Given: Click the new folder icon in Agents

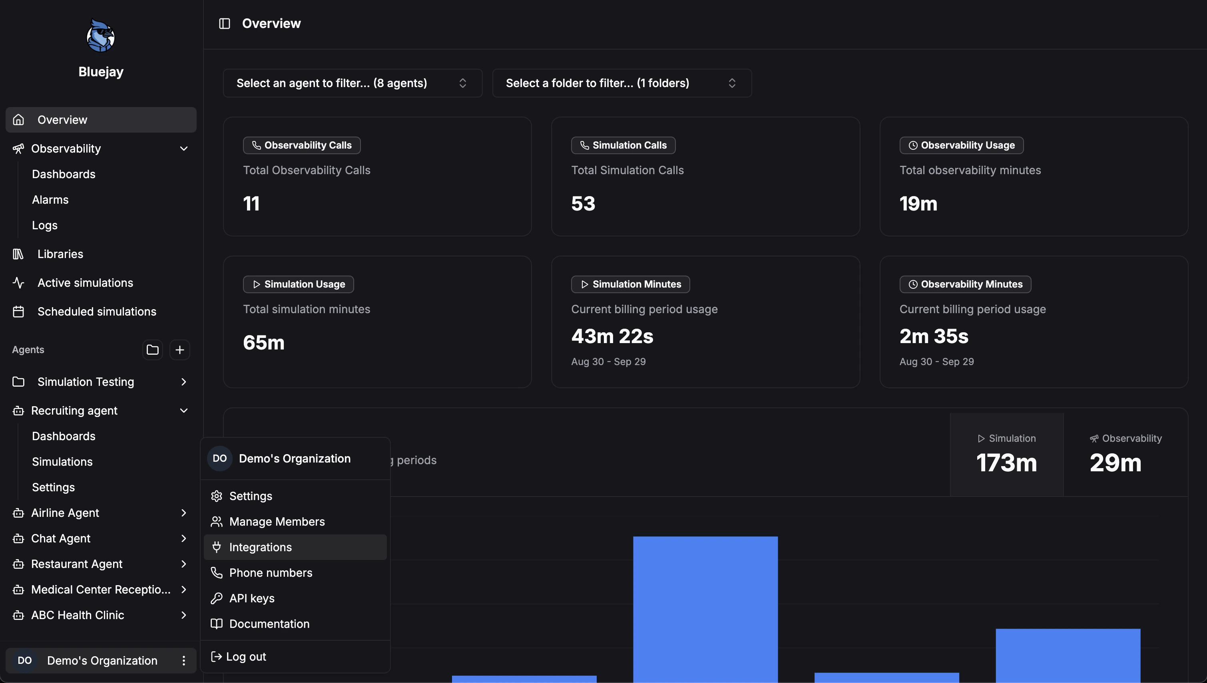Looking at the screenshot, I should tap(153, 349).
